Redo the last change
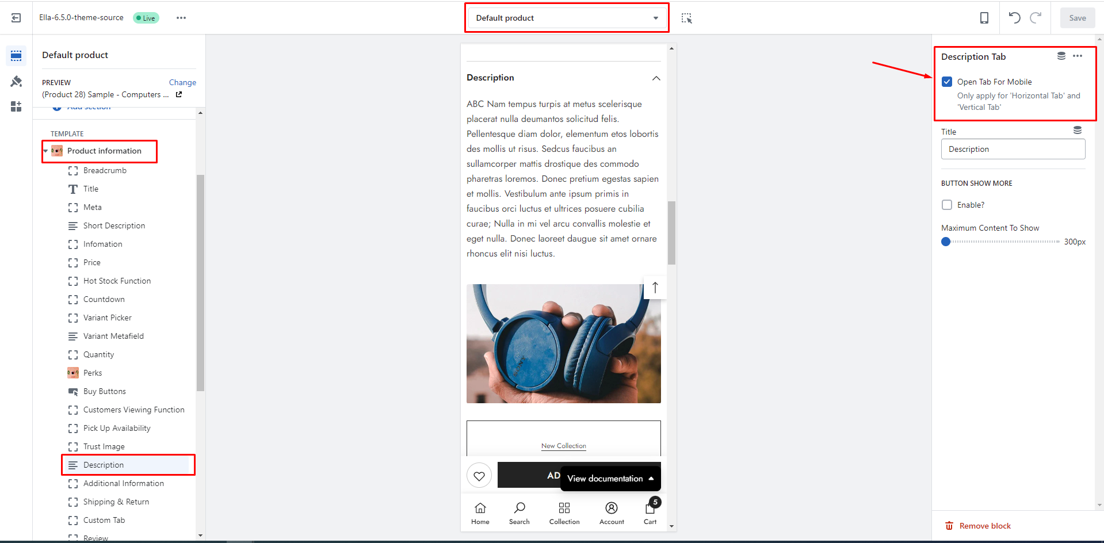 tap(1036, 18)
